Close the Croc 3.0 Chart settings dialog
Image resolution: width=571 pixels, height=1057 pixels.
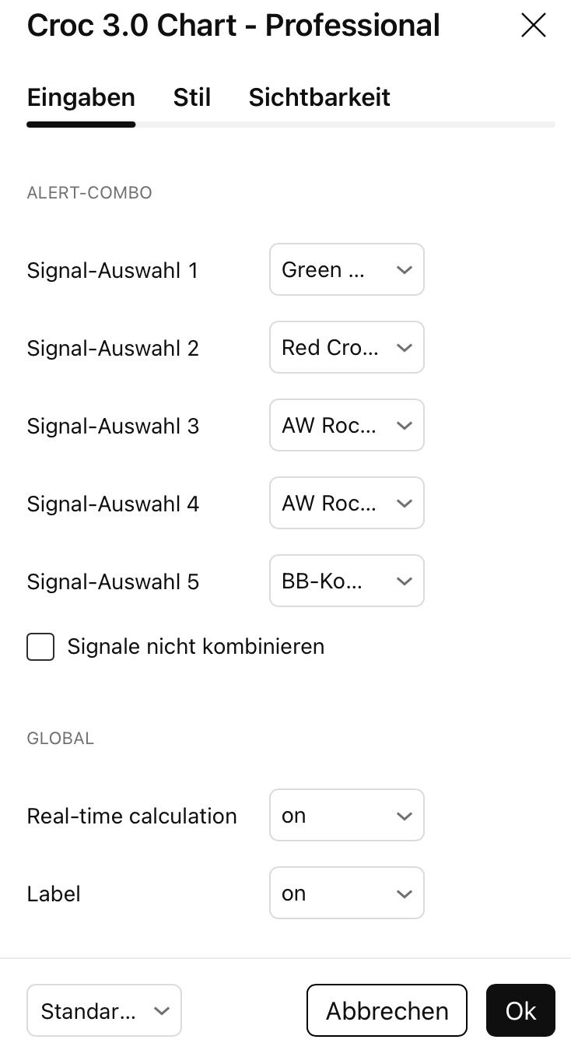point(534,26)
